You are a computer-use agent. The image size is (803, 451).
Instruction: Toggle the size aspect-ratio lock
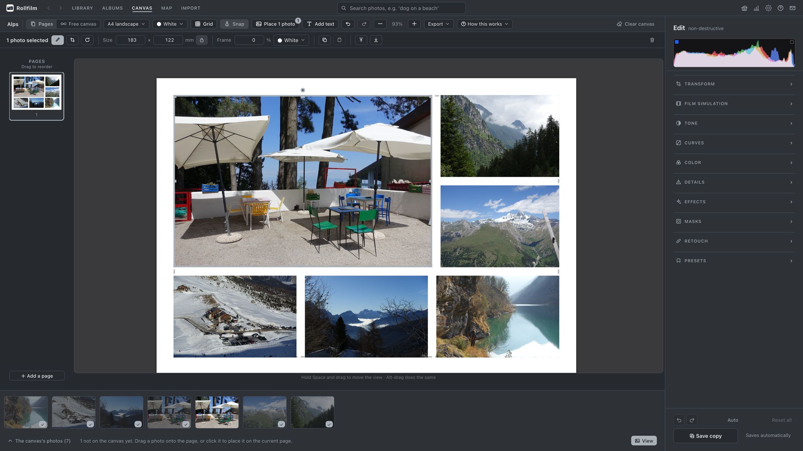coord(202,40)
